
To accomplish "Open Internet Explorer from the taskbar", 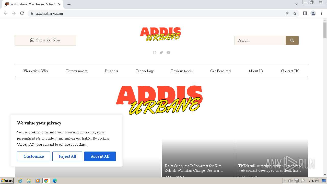I will tap(20, 181).
